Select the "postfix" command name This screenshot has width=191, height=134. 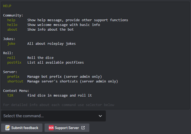click(x=14, y=63)
